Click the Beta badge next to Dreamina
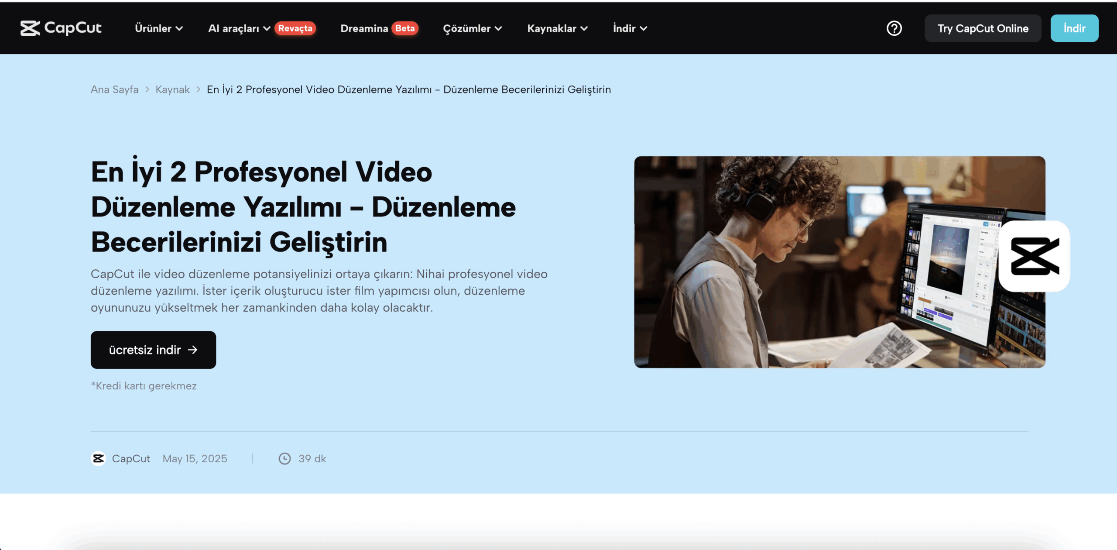 point(405,28)
